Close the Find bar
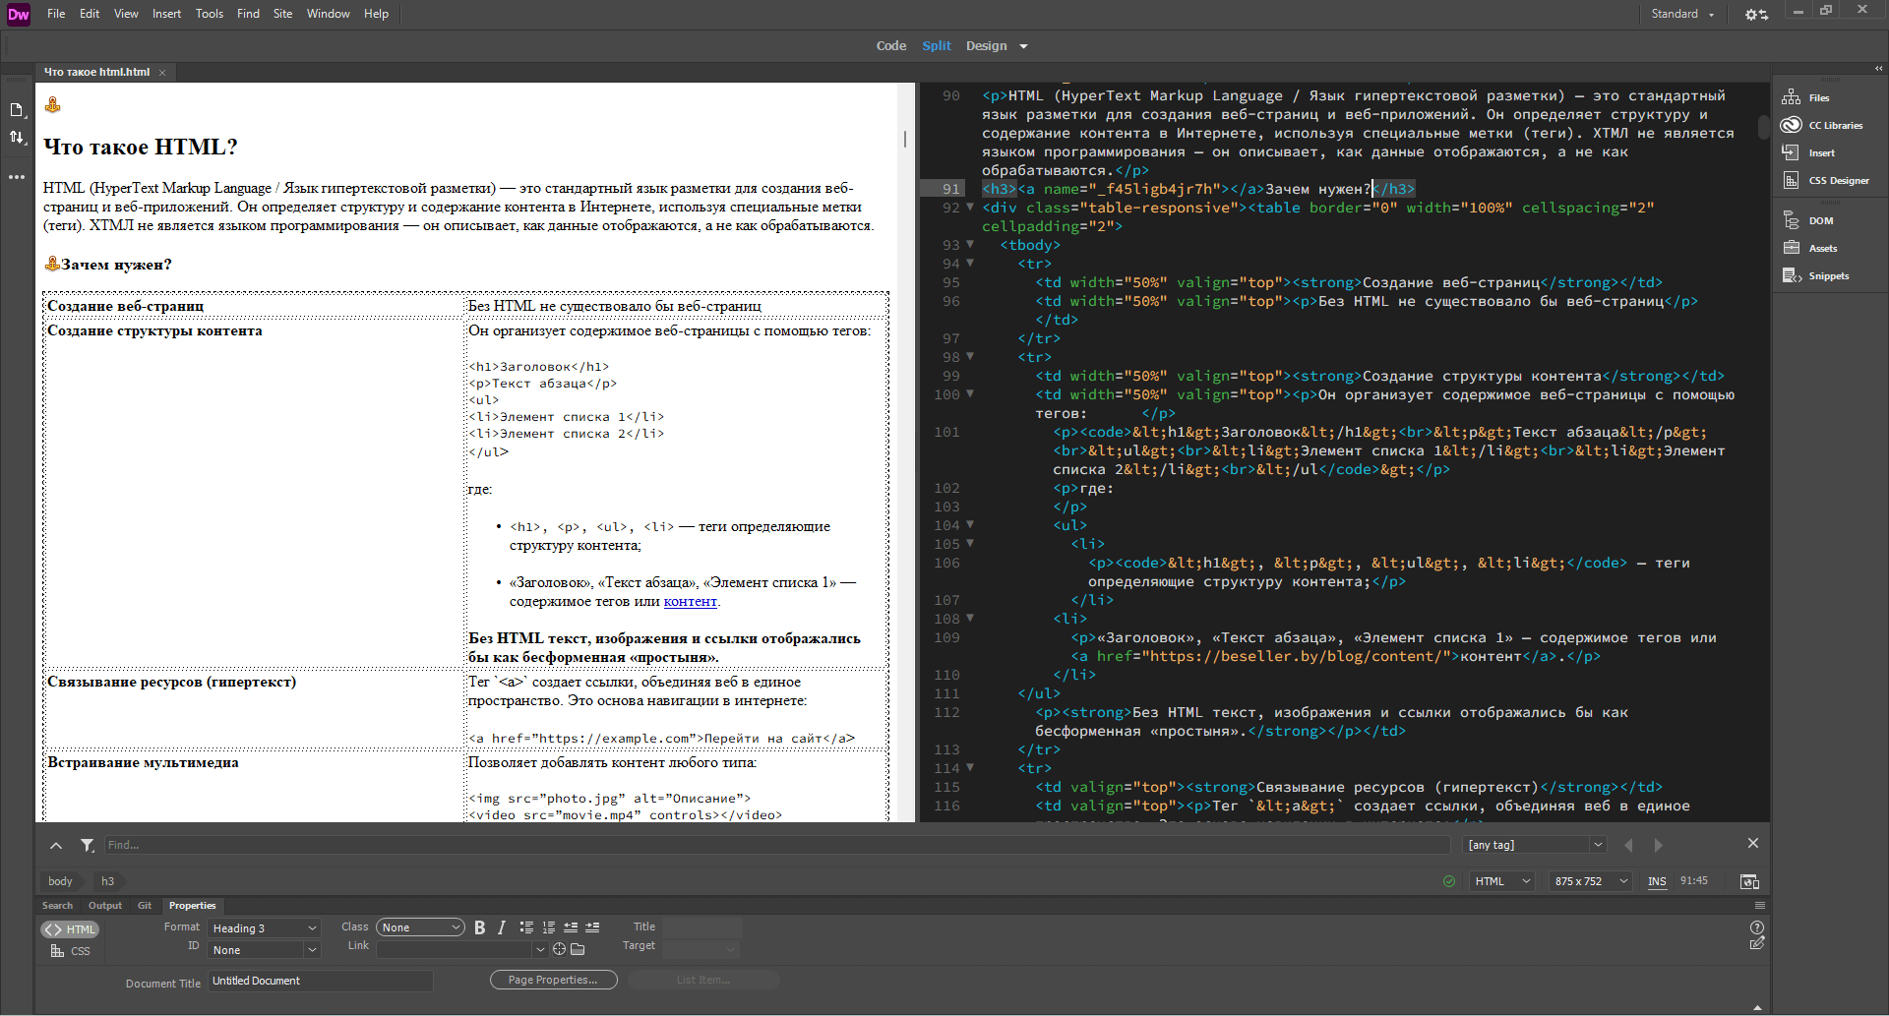Screen dimensions: 1889x1016 click(x=1752, y=843)
